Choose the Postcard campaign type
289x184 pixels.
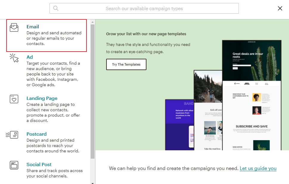pos(36,134)
